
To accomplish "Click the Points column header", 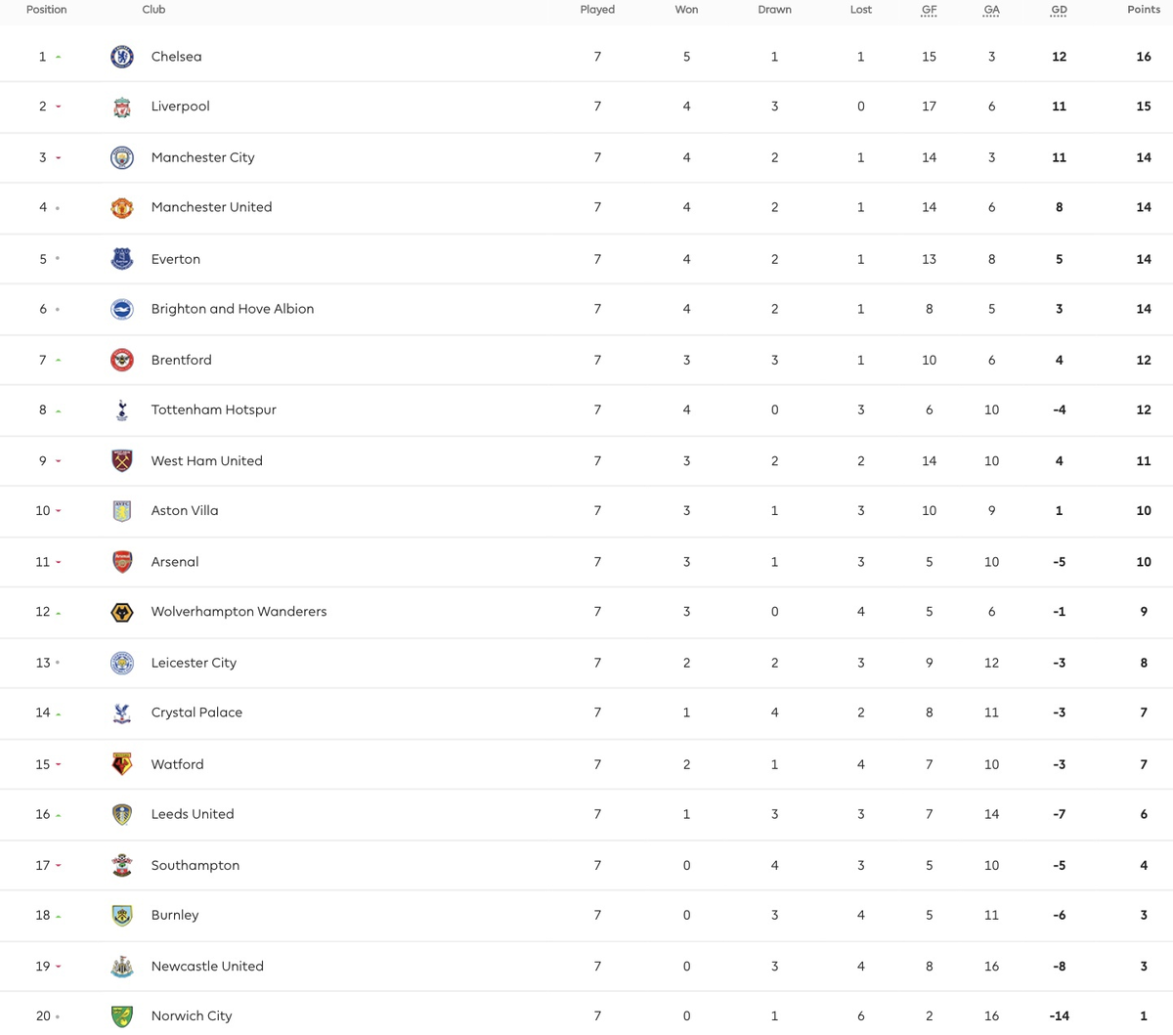I will point(1143,10).
